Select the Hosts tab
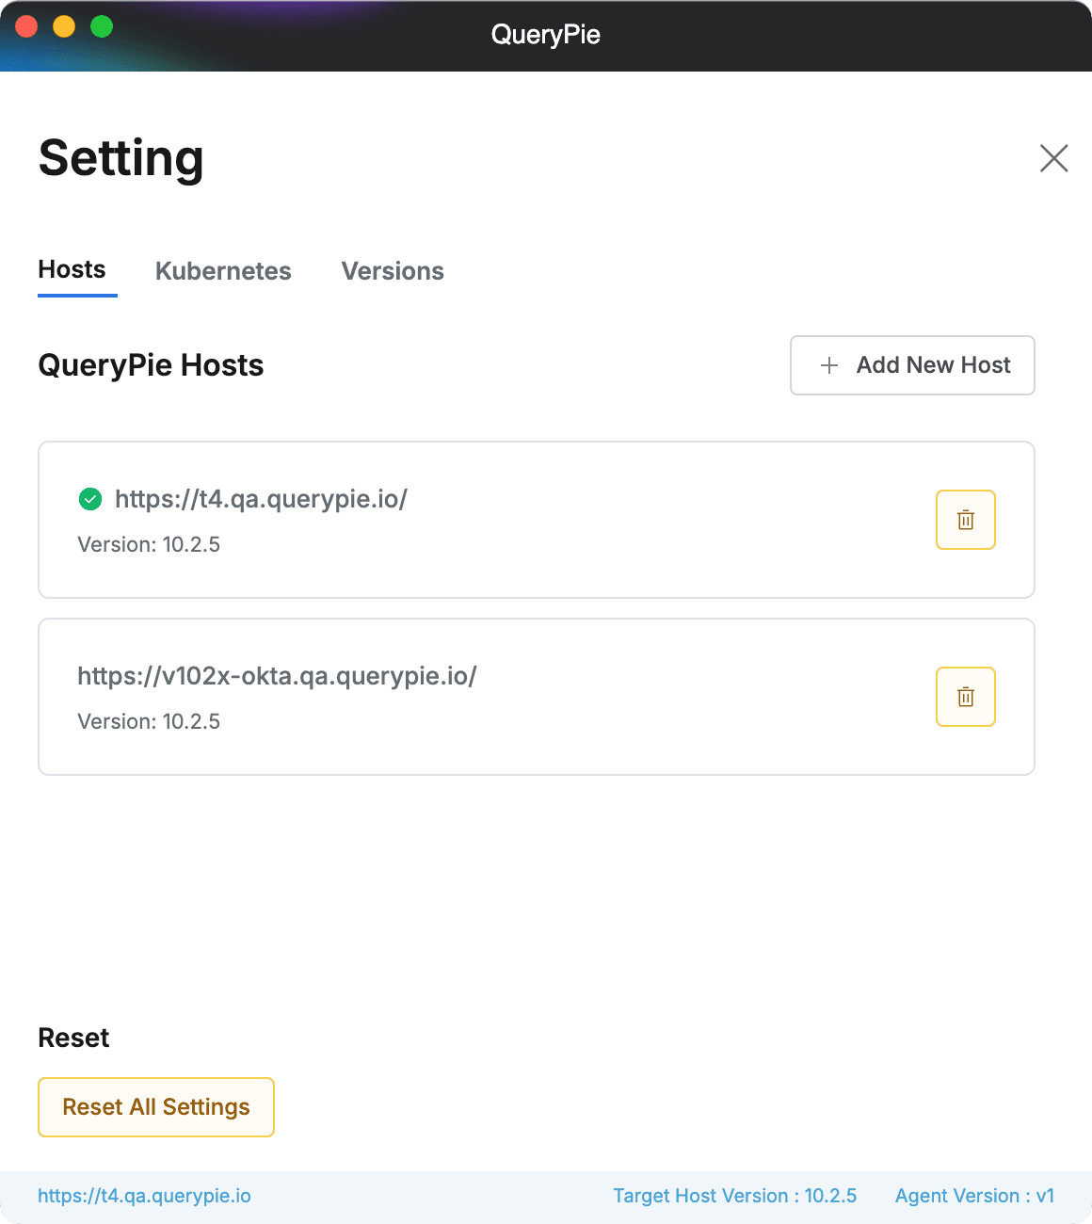The width and height of the screenshot is (1092, 1224). coord(72,269)
